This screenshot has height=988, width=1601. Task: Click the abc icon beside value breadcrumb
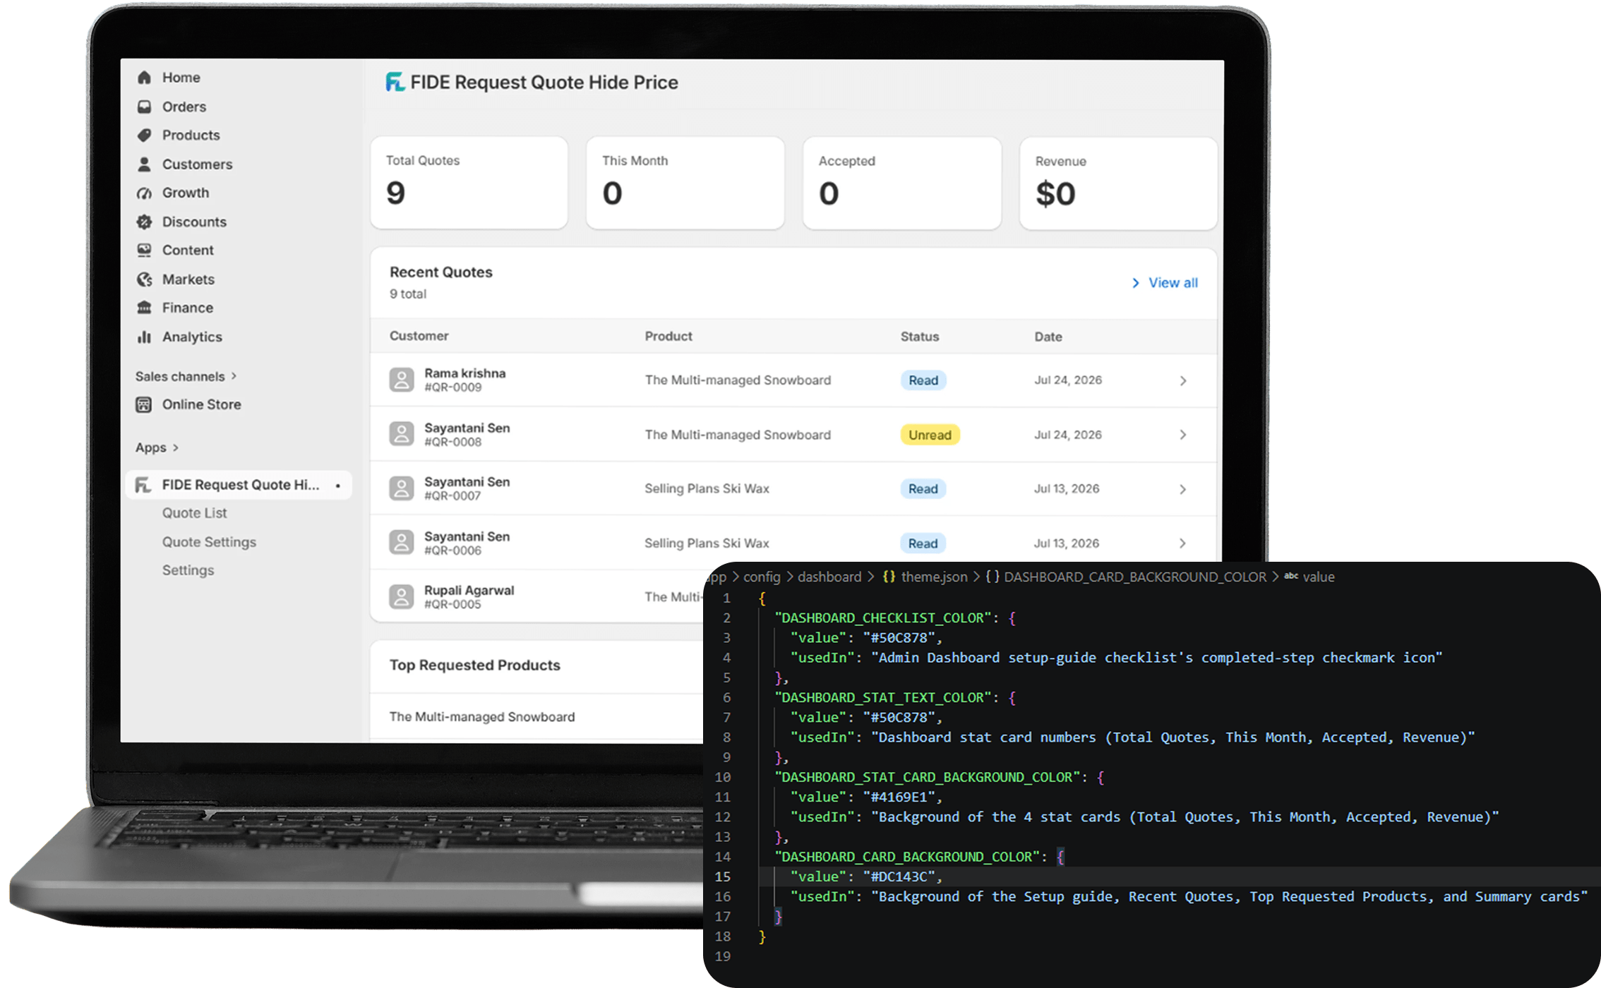point(1291,576)
